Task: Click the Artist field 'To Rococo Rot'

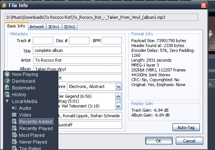Action: [77, 60]
